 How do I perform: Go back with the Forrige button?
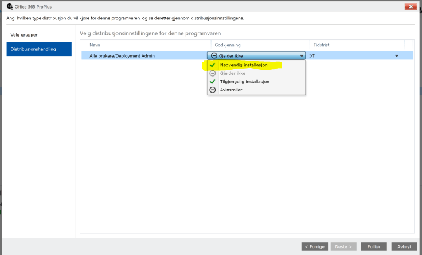tap(315, 246)
